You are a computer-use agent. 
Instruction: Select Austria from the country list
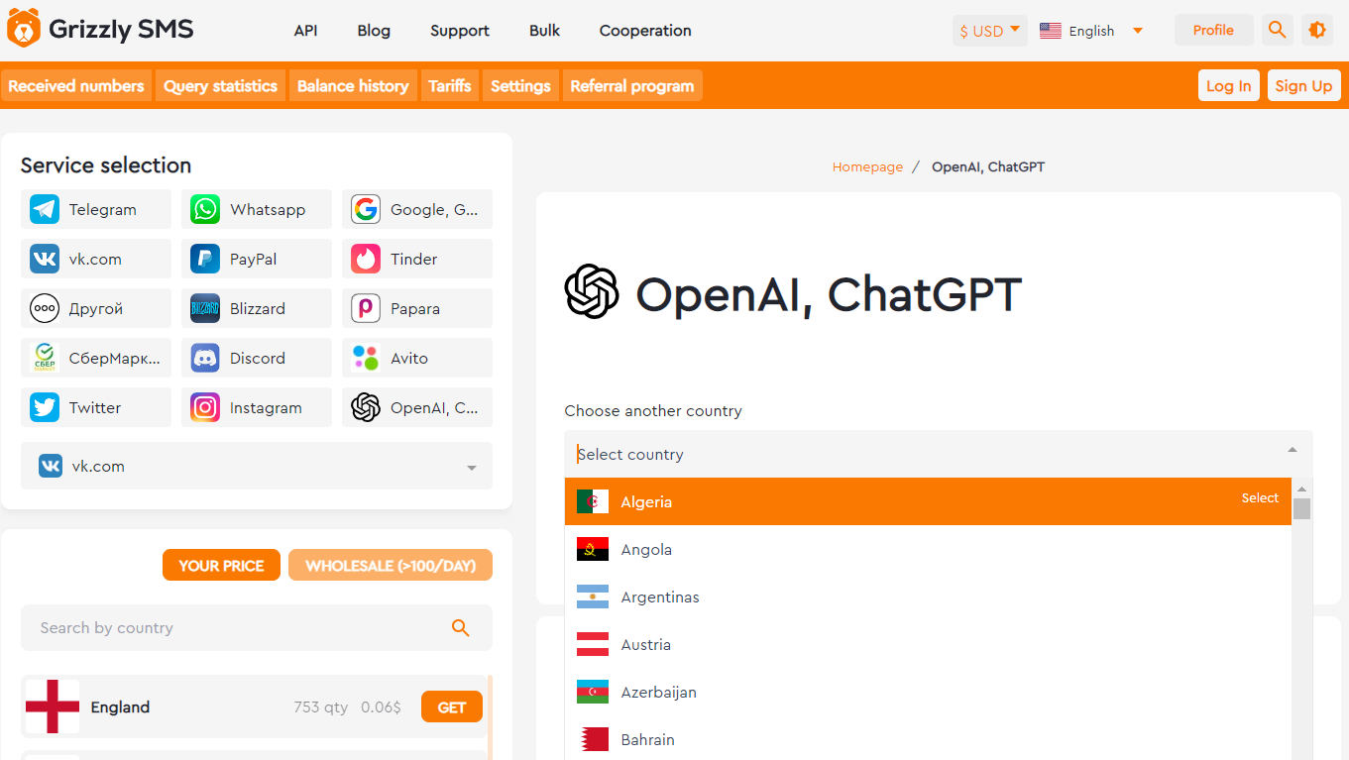[928, 644]
